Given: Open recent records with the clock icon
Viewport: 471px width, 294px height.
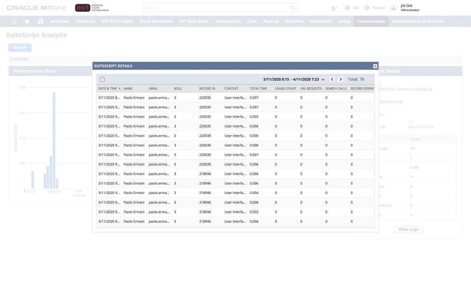Looking at the screenshot, I should (x=14, y=21).
